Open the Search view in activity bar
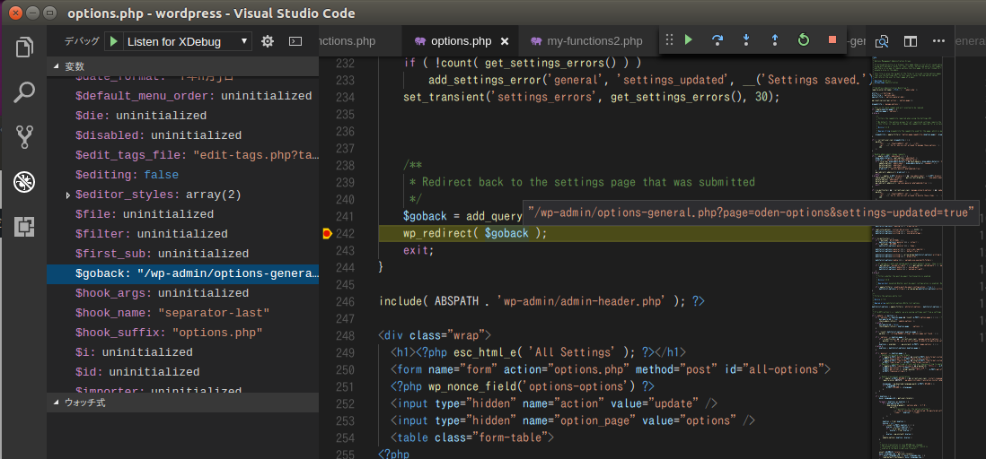The height and width of the screenshot is (459, 986). tap(24, 91)
